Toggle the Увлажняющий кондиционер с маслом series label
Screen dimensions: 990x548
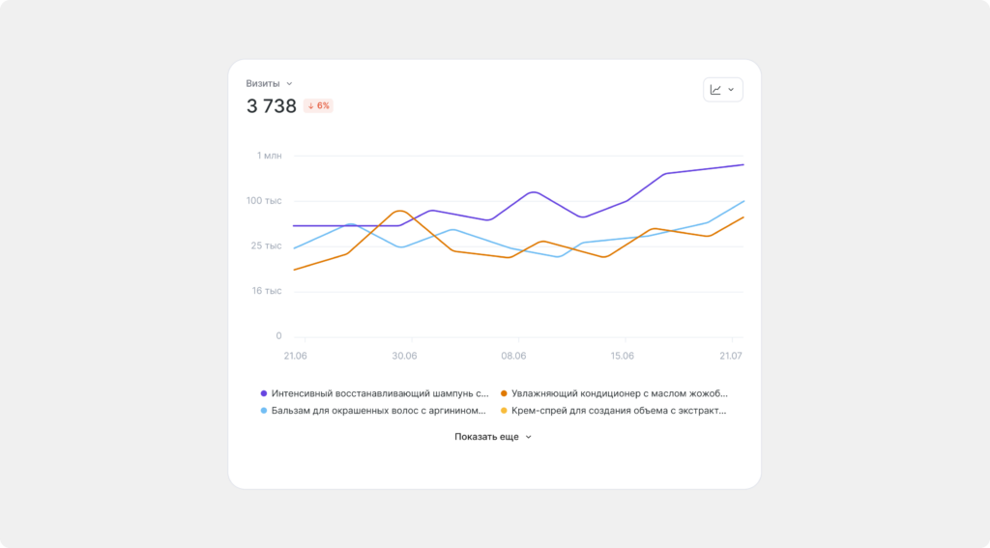[620, 394]
